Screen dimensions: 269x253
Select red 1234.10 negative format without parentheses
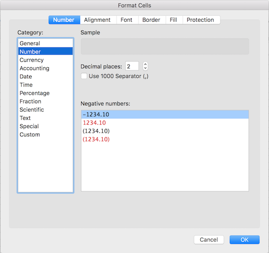click(165, 123)
